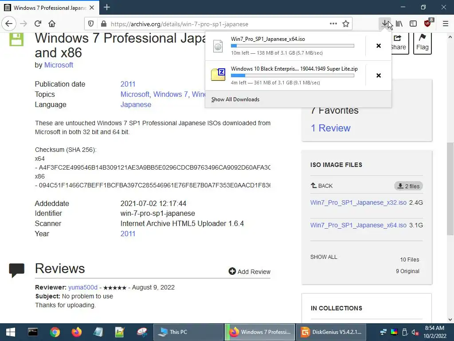Click the x64 SHA 256 checksum line
The width and height of the screenshot is (454, 341).
coord(153,167)
